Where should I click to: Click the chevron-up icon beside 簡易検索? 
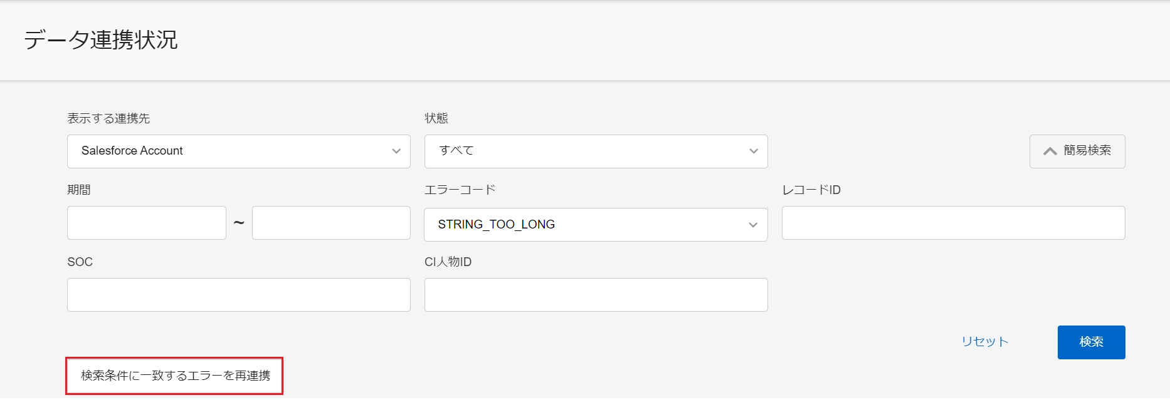click(1050, 151)
